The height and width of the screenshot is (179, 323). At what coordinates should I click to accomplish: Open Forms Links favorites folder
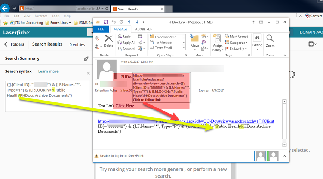pos(58,23)
